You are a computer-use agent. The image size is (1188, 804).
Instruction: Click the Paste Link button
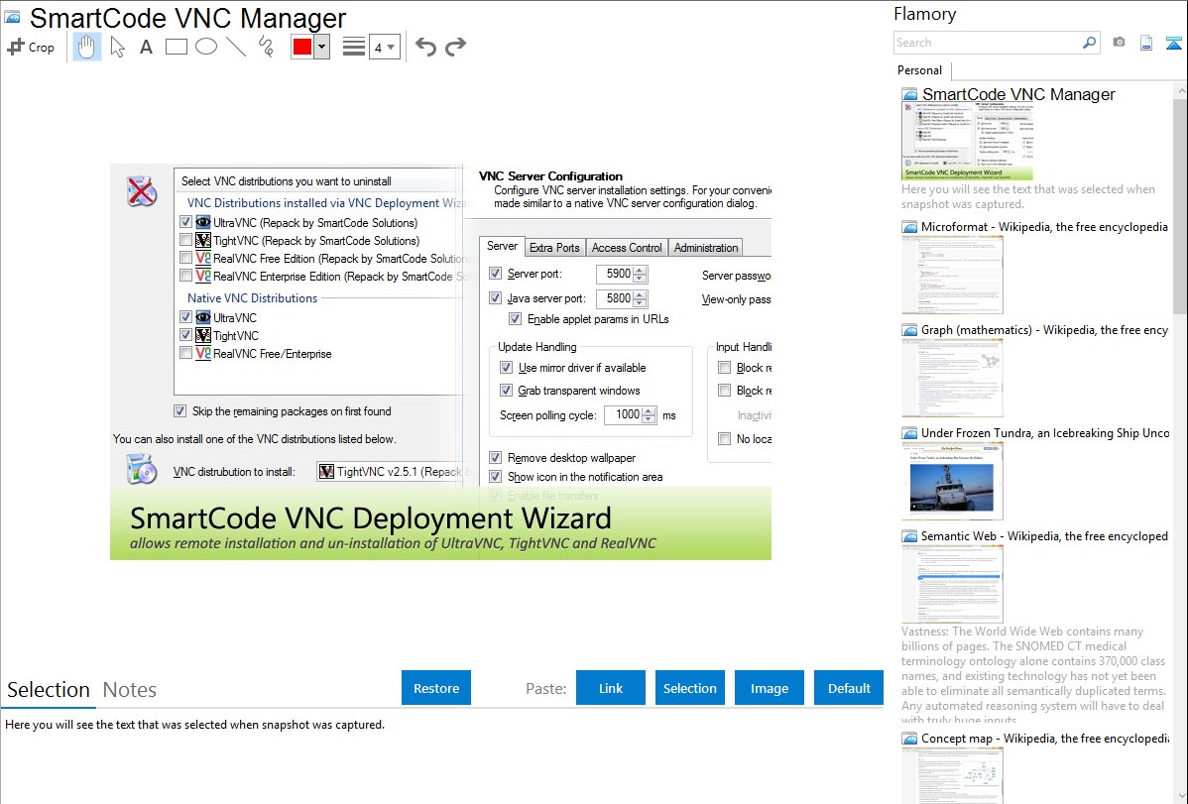pos(611,688)
